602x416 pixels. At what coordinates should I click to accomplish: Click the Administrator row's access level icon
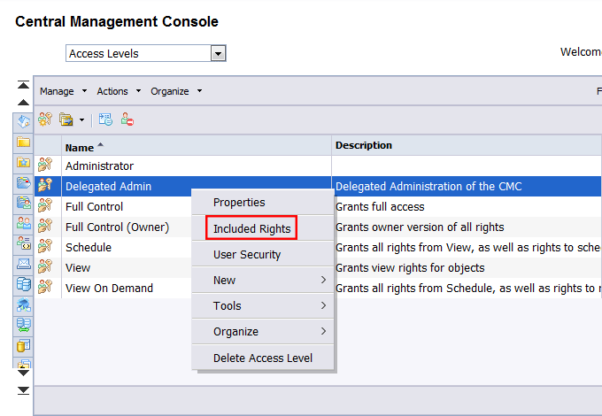click(x=46, y=166)
